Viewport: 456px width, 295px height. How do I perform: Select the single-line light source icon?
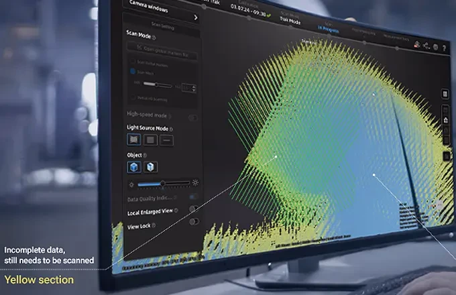166,140
